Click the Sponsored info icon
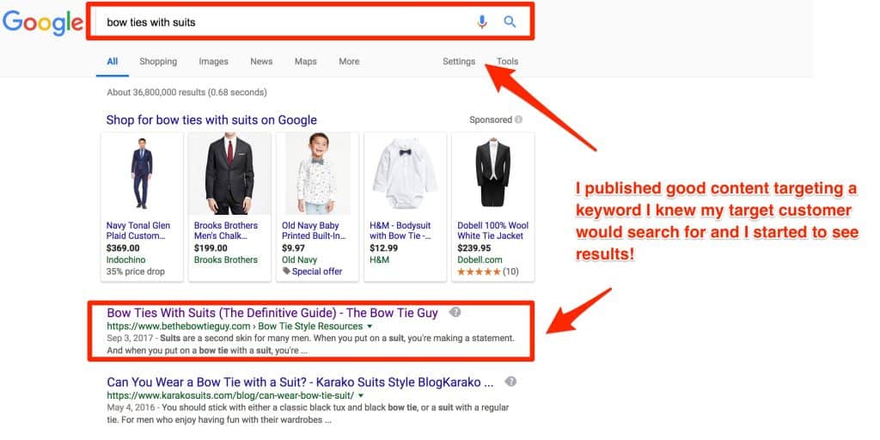The width and height of the screenshot is (880, 440). 518,119
